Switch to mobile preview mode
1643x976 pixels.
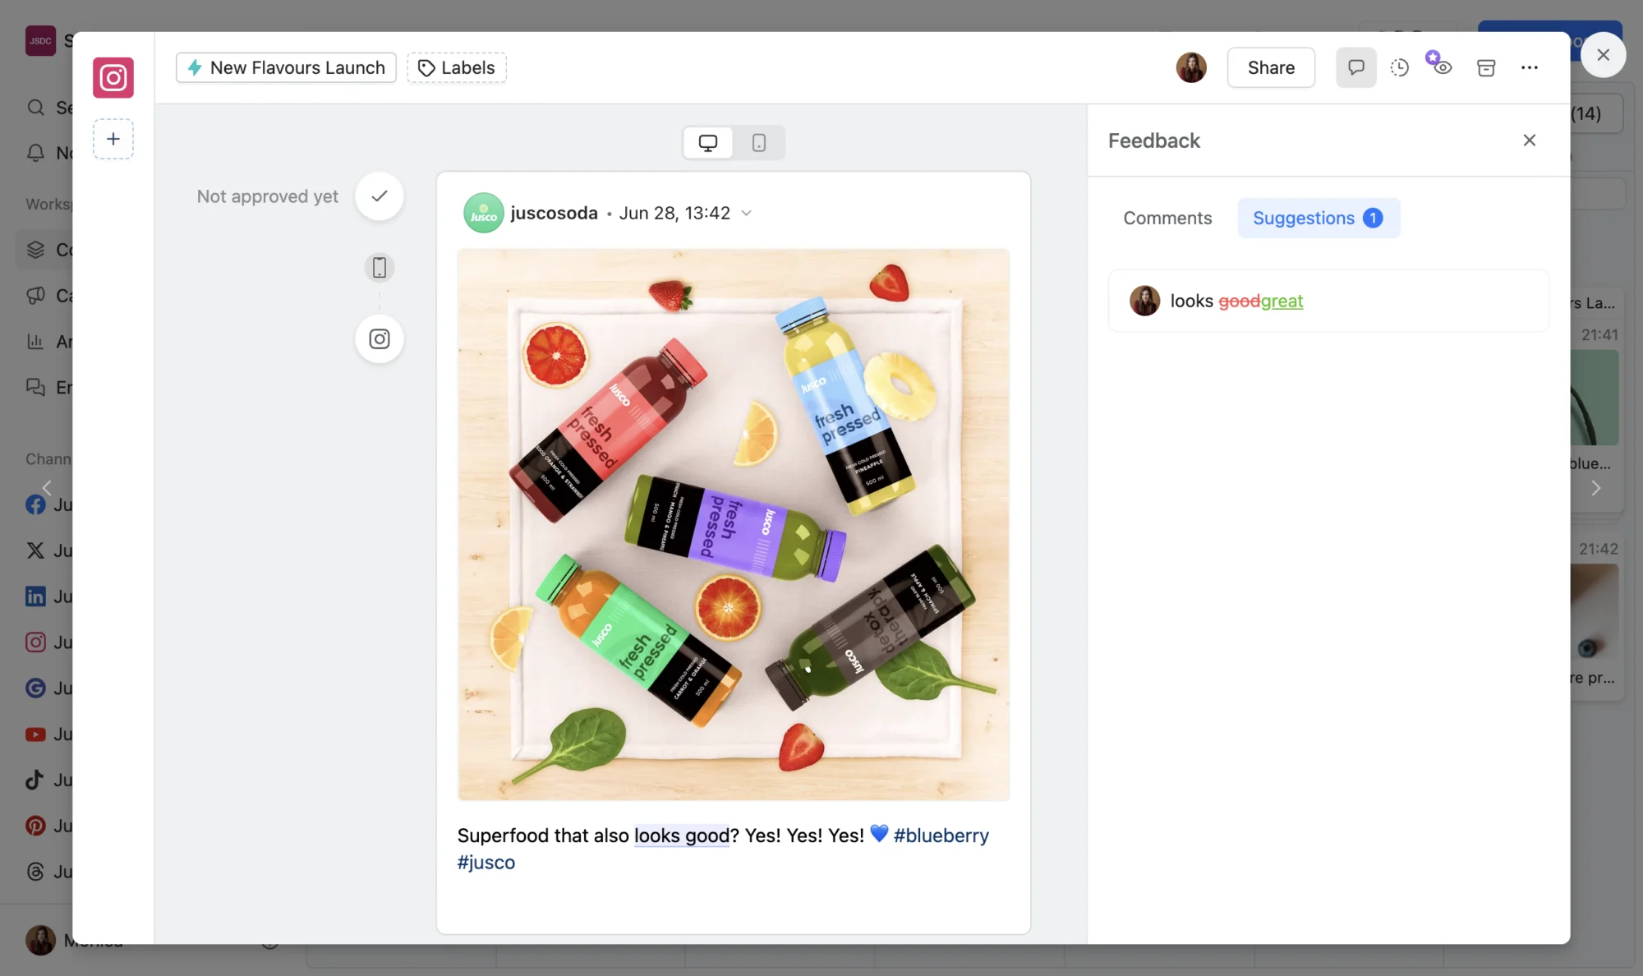759,143
